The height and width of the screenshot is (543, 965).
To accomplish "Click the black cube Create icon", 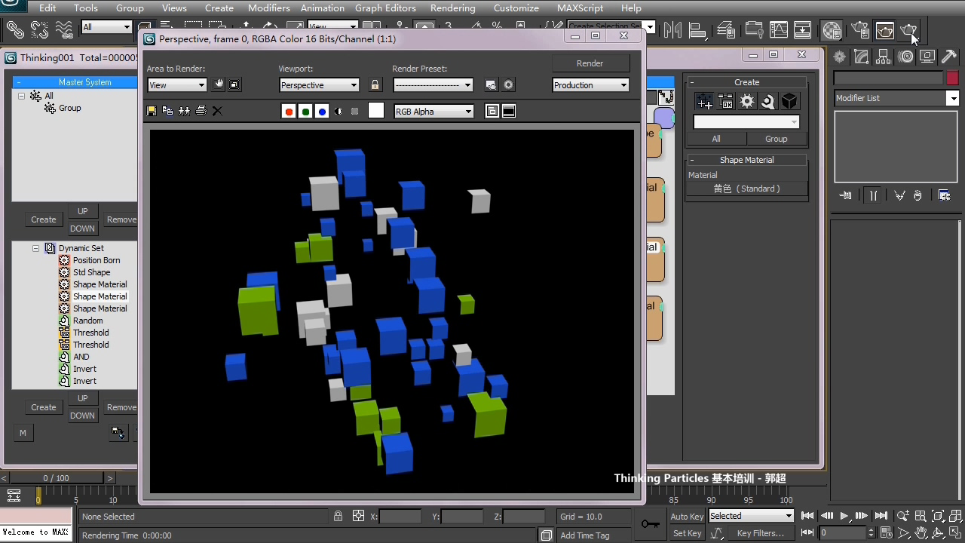I will (x=789, y=102).
